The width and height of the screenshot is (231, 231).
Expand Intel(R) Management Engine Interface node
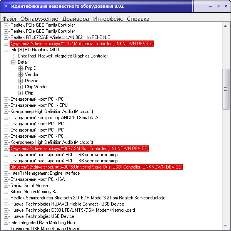pyautogui.click(x=6, y=173)
